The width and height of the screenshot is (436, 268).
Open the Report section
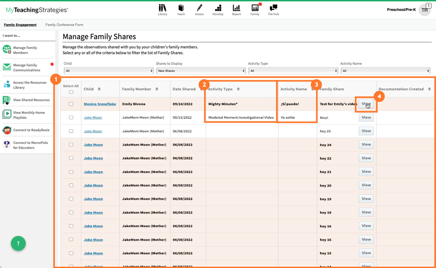(x=236, y=10)
